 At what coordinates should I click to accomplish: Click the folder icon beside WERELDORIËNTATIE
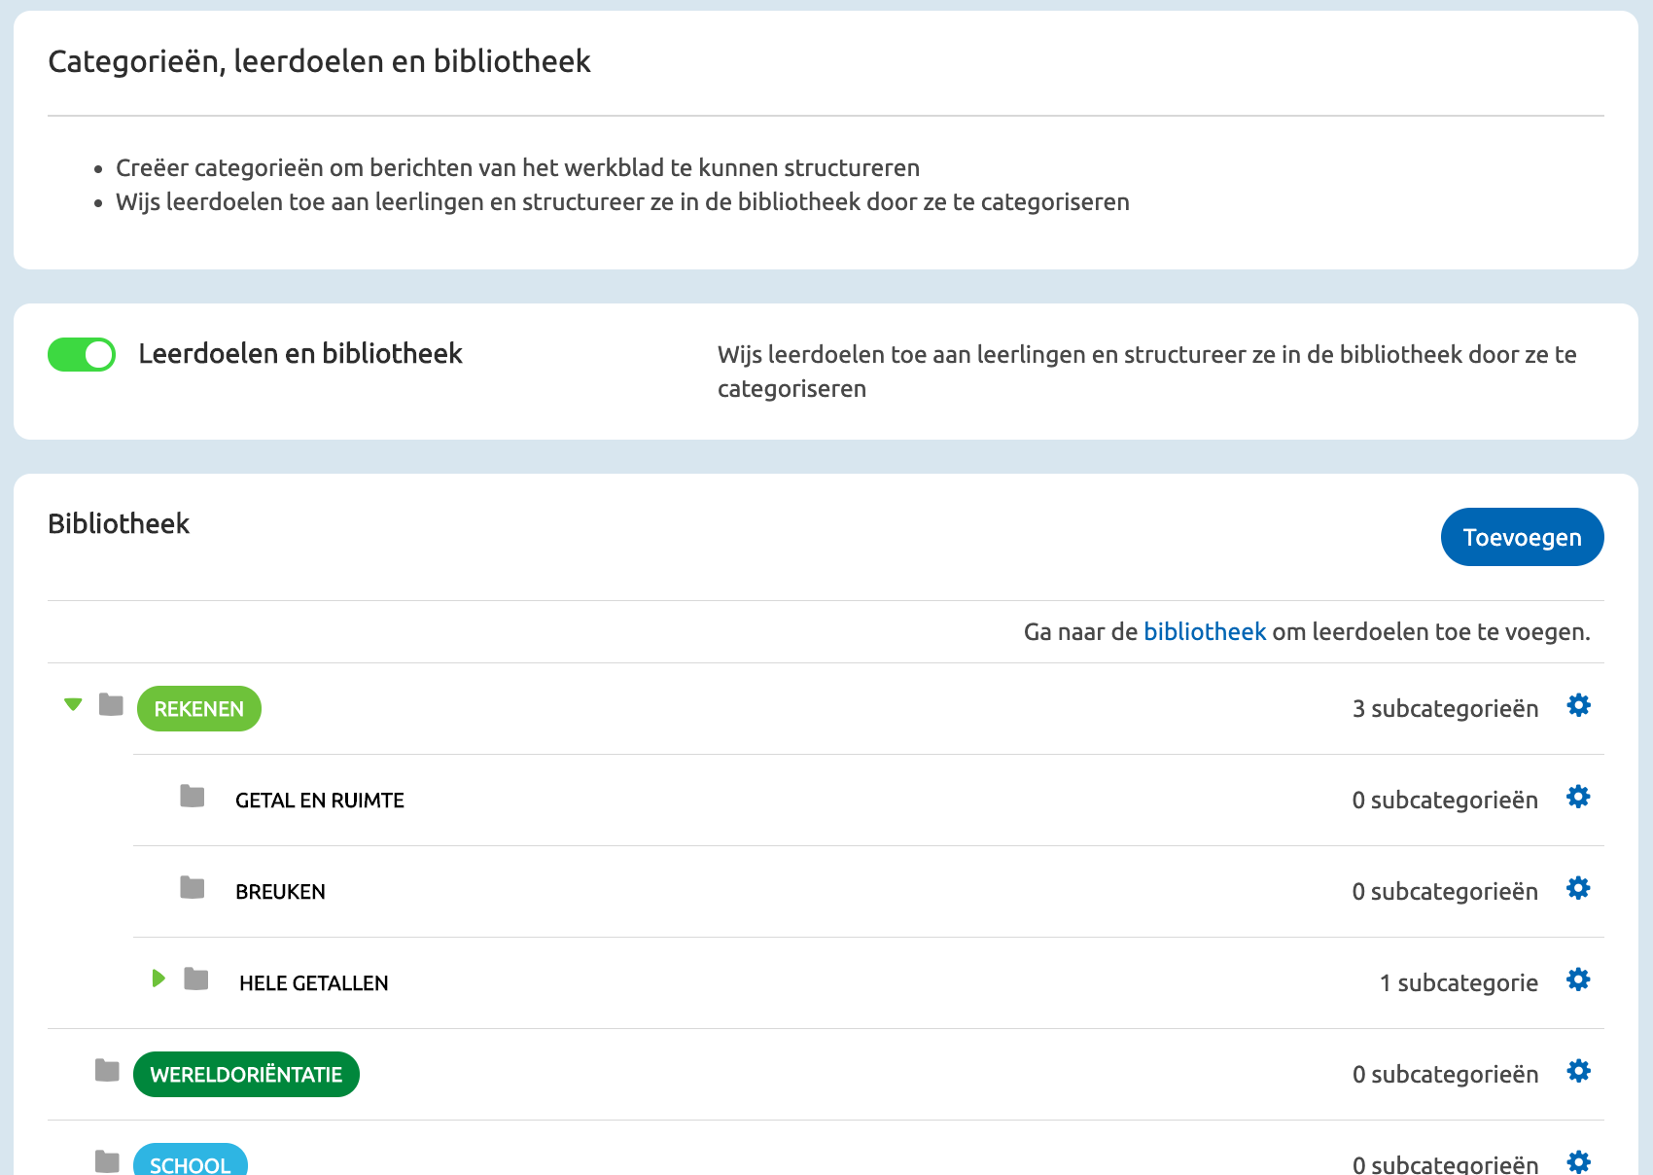(x=106, y=1071)
